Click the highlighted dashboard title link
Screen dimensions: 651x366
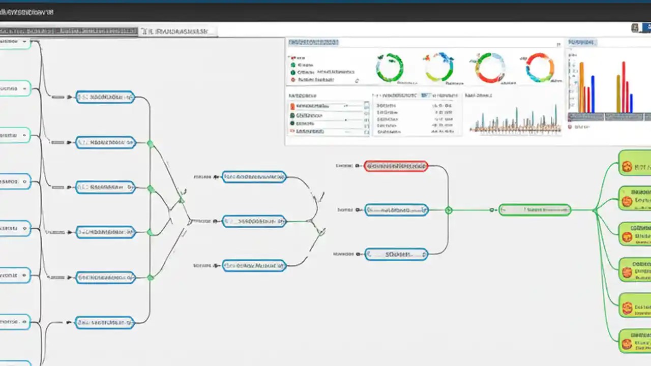pyautogui.click(x=313, y=42)
